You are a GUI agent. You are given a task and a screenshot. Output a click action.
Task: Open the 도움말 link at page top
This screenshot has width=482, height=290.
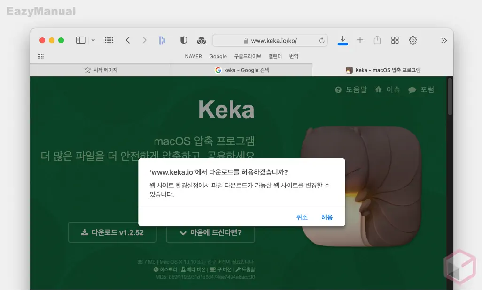coord(351,89)
